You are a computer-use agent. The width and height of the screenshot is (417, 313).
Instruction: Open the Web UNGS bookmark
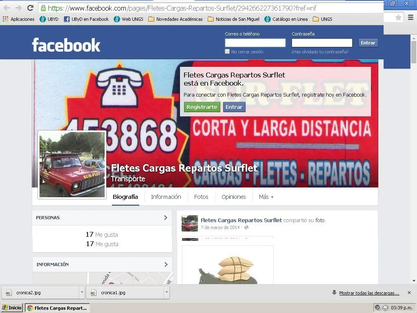(128, 19)
